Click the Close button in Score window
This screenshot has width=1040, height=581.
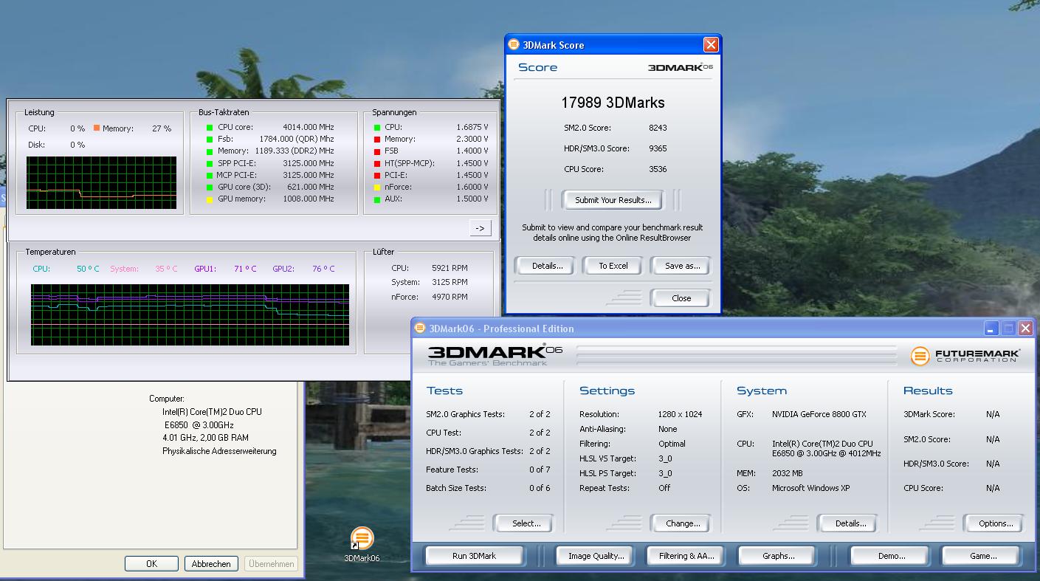(x=681, y=298)
